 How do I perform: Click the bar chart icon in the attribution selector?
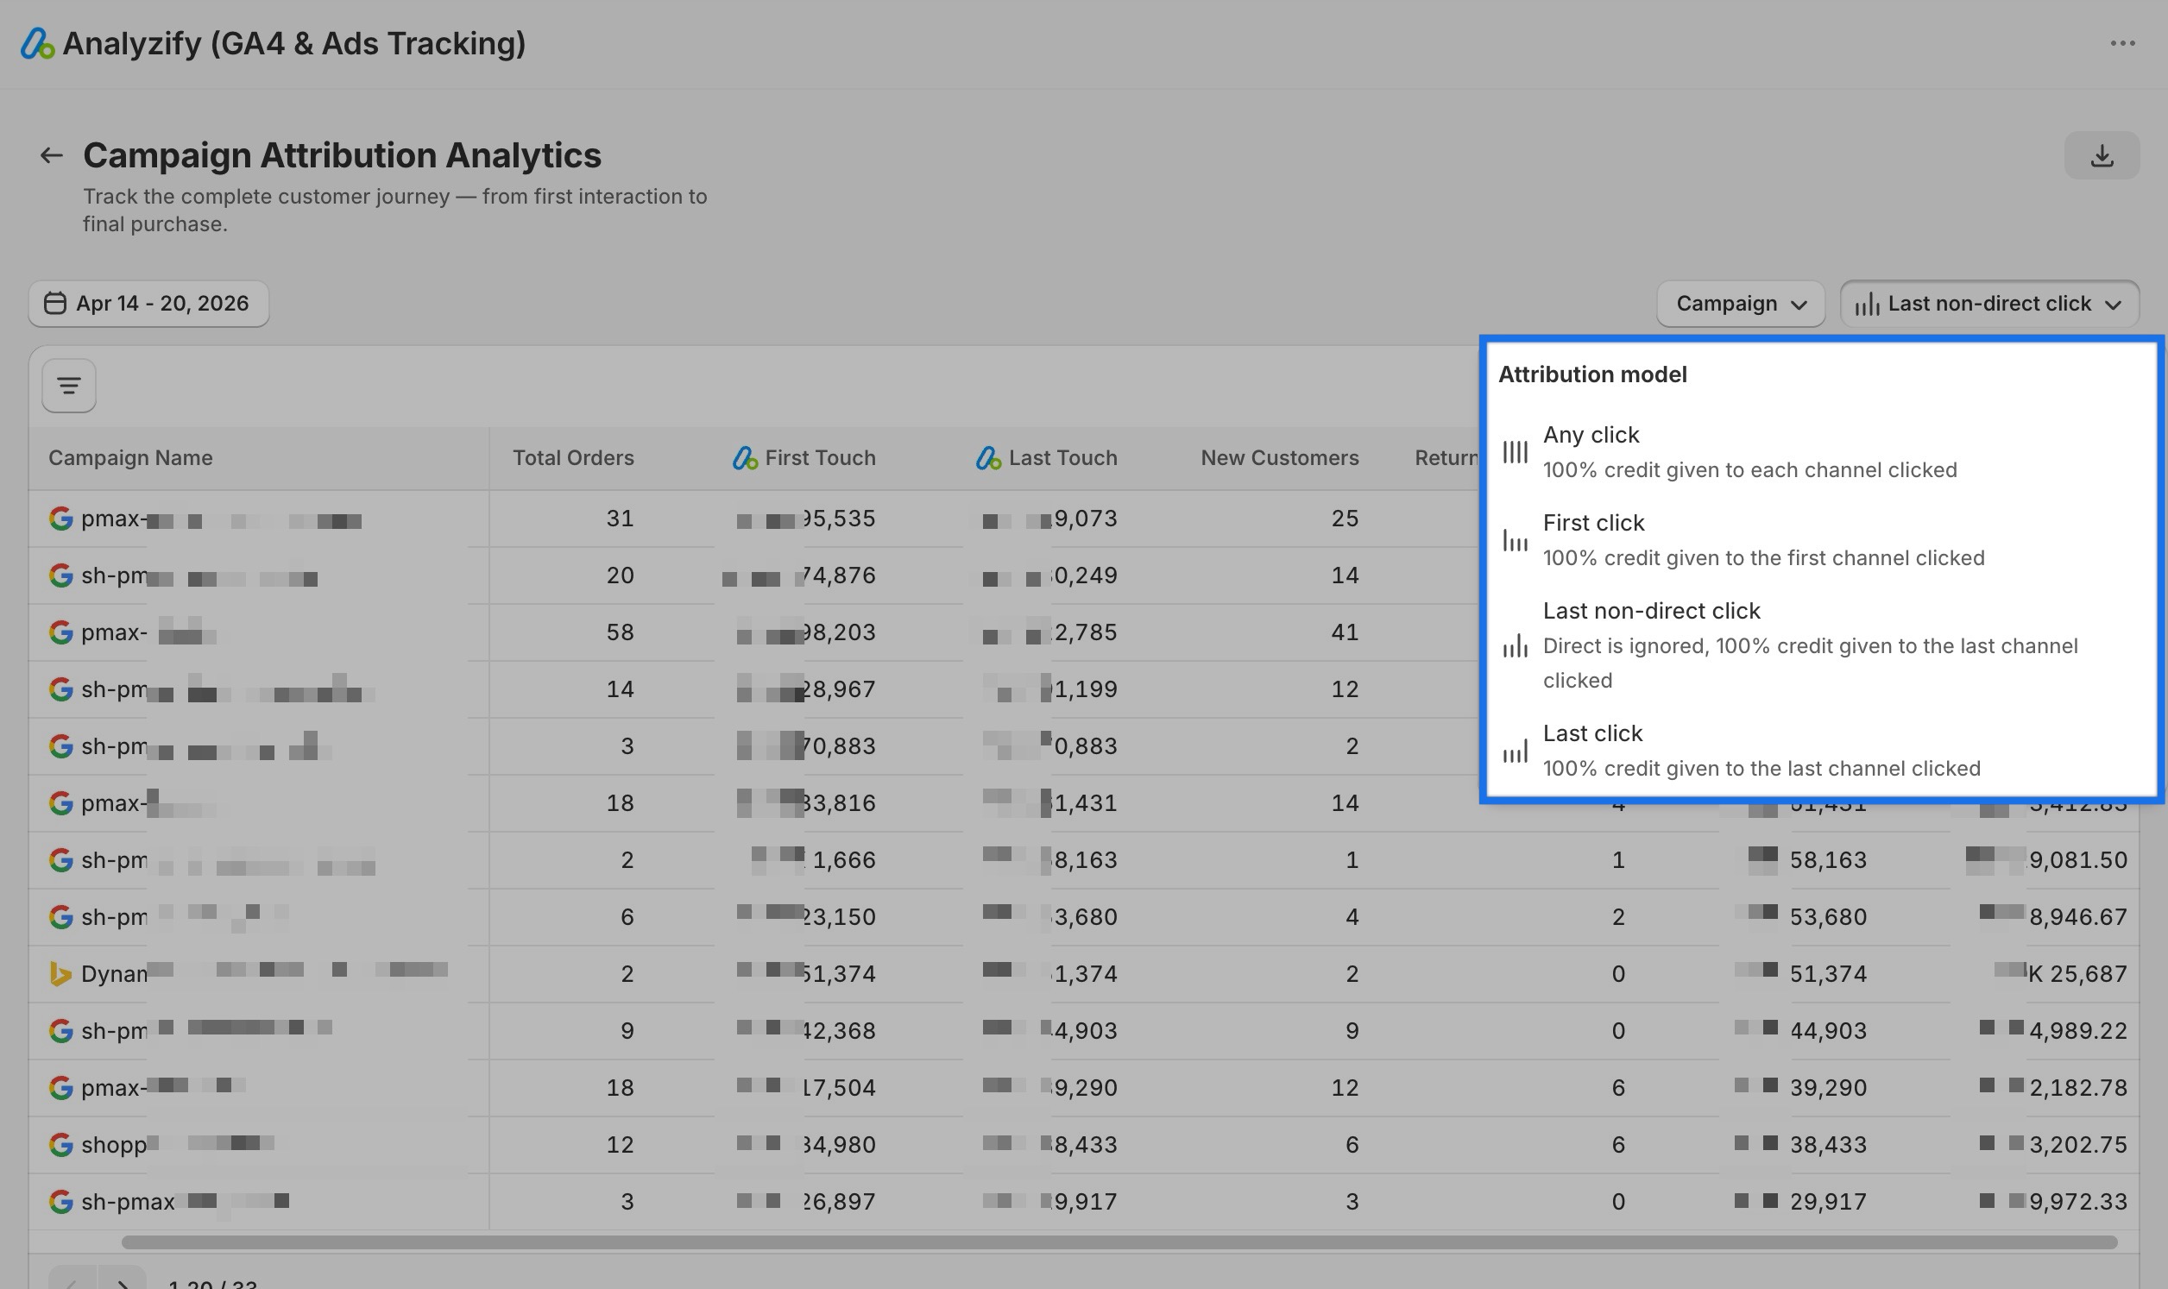coord(1868,303)
